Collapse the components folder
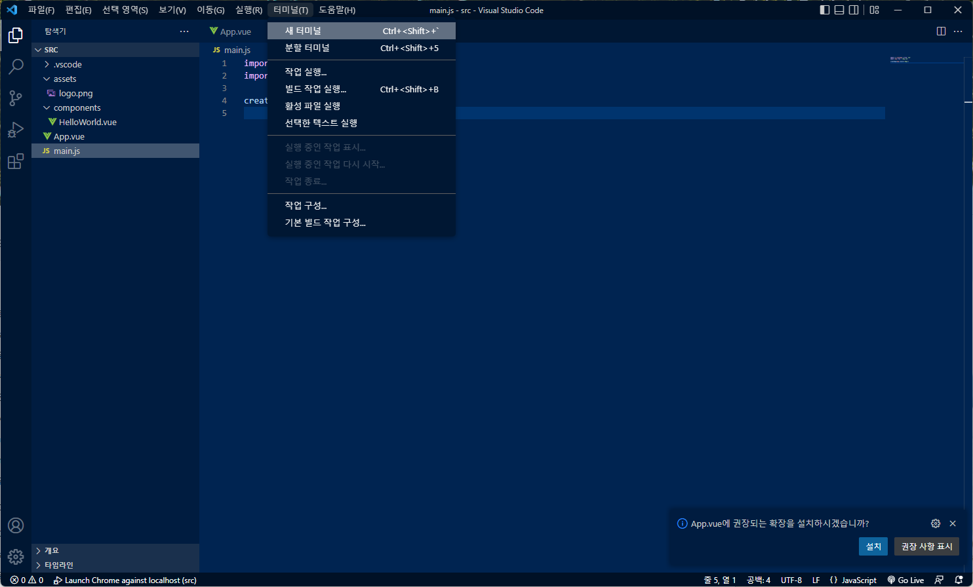The image size is (973, 587). 77,107
